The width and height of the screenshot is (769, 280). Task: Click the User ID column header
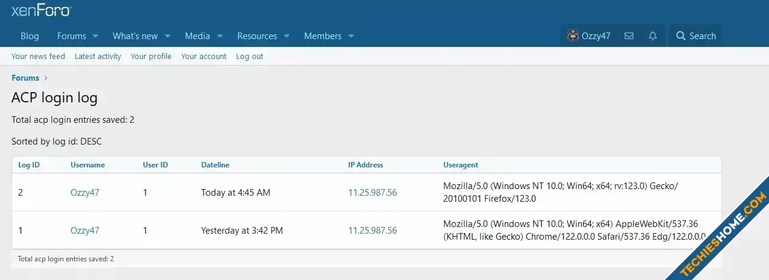pos(155,165)
